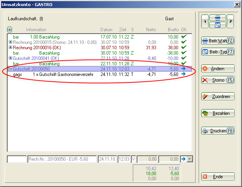The height and width of the screenshot is (187, 242).
Task: Click the Zeit column header
Action: click(123, 30)
